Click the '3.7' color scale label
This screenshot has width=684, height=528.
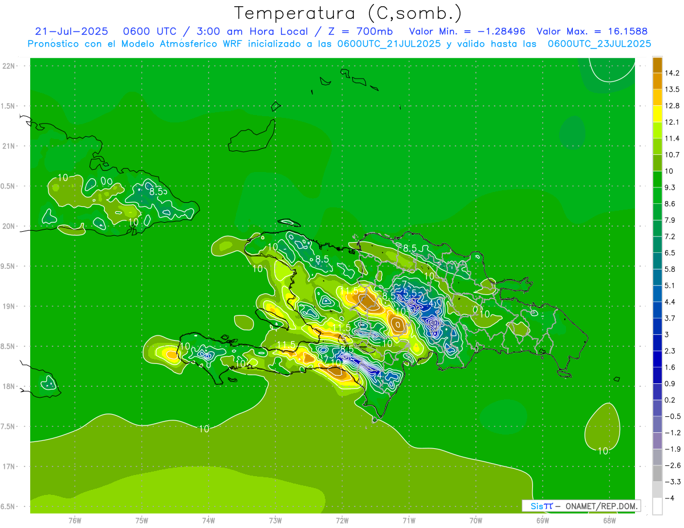click(x=670, y=318)
